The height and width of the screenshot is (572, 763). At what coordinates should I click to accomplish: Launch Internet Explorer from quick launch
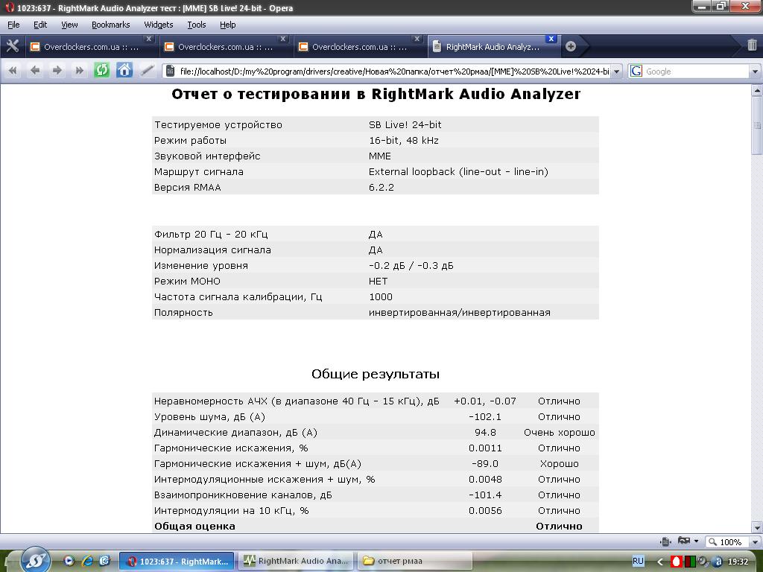(87, 560)
